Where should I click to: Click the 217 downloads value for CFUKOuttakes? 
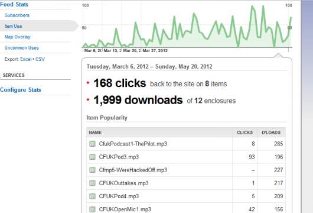tap(279, 183)
